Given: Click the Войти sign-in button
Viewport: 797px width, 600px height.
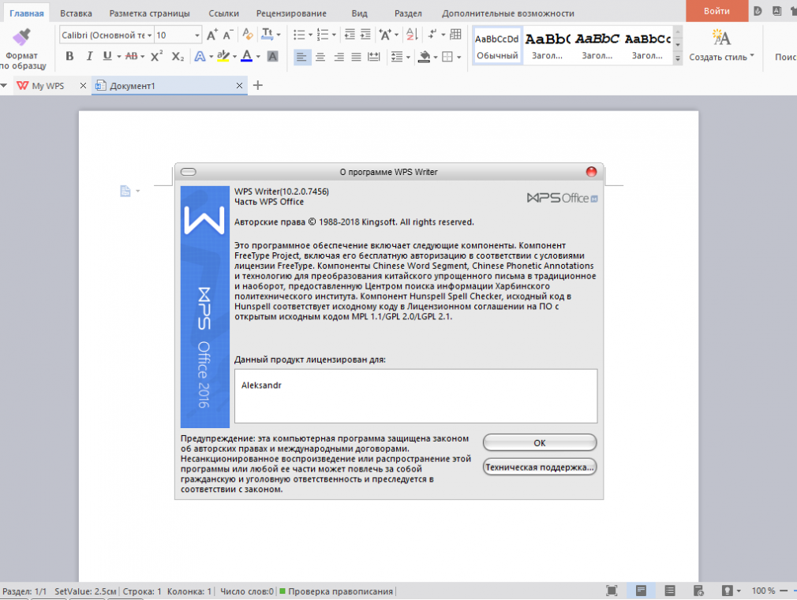Looking at the screenshot, I should 717,11.
